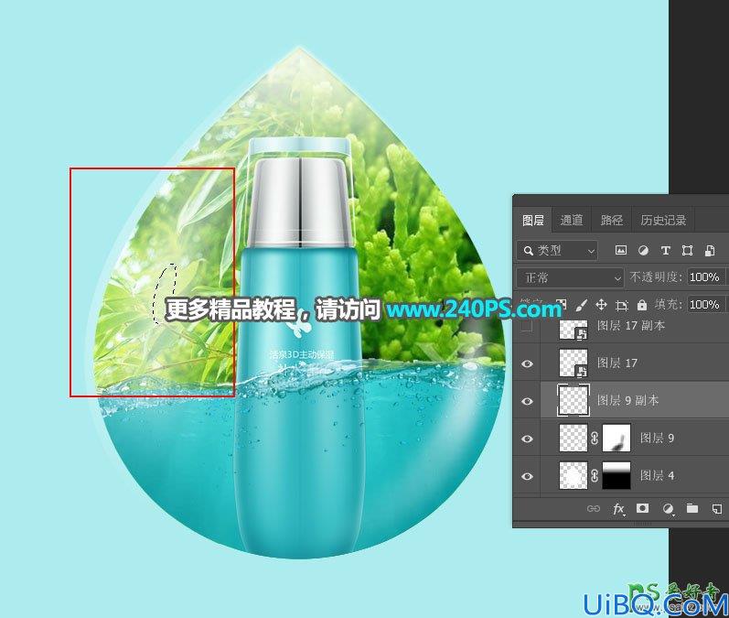
Task: Filter layers by shape layer icon
Action: coord(687,250)
